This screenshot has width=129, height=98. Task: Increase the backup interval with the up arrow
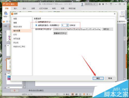pyautogui.click(x=67, y=25)
